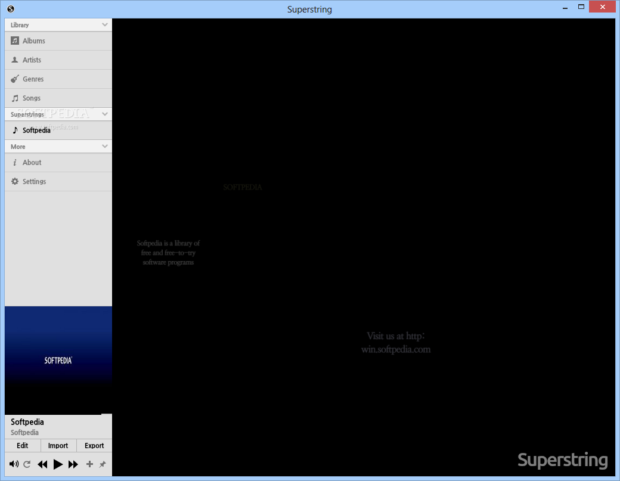Image resolution: width=620 pixels, height=481 pixels.
Task: Click the Superstring app icon in title bar
Action: pos(11,9)
